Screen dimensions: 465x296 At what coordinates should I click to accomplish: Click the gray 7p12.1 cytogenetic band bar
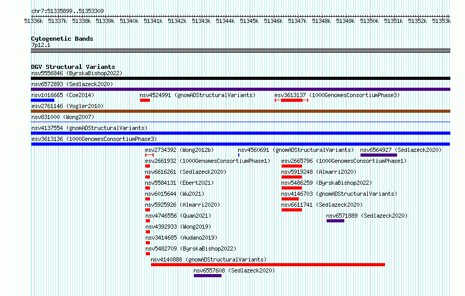click(x=240, y=51)
